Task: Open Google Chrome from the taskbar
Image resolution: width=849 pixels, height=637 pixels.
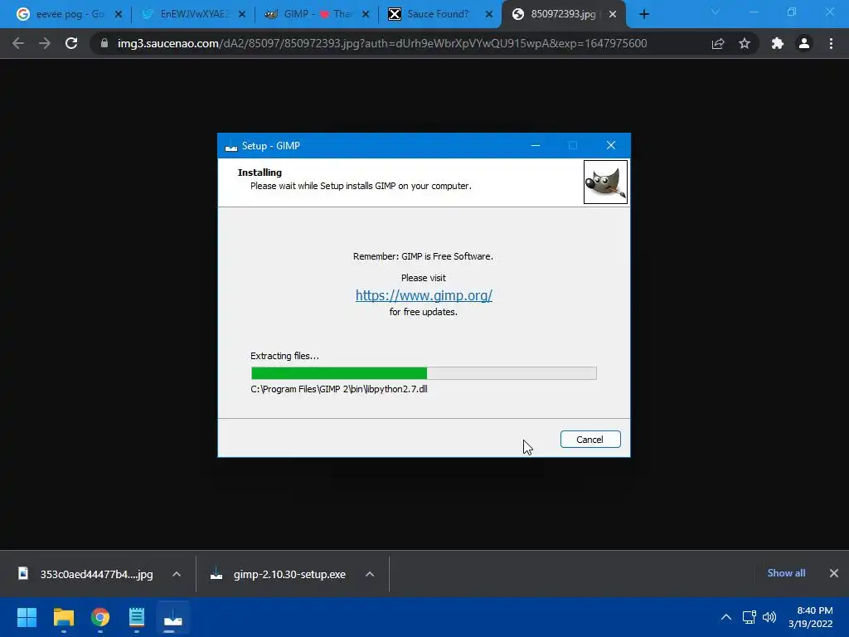Action: (x=100, y=617)
